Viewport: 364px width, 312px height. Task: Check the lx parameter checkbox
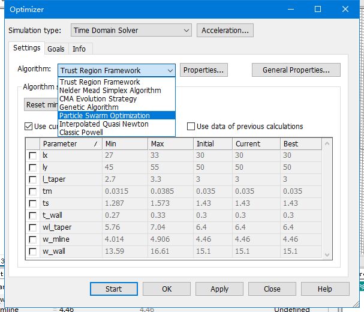(33, 155)
